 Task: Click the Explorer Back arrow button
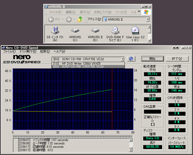click(x=51, y=19)
